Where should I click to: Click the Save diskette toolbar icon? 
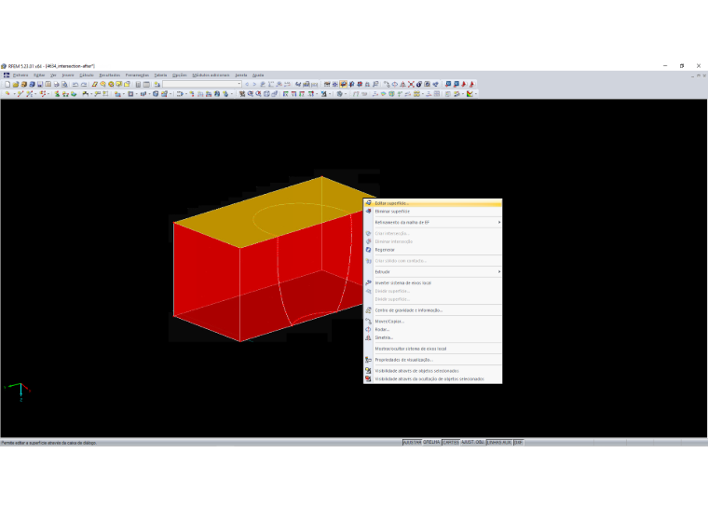[40, 85]
